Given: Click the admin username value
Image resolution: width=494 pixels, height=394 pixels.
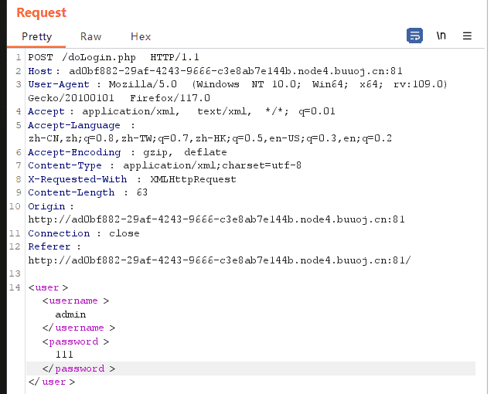Looking at the screenshot, I should click(70, 314).
